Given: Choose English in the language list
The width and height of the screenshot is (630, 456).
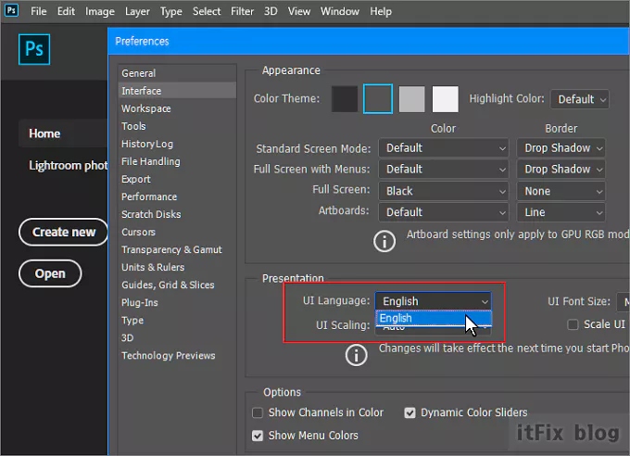Looking at the screenshot, I should (x=434, y=319).
